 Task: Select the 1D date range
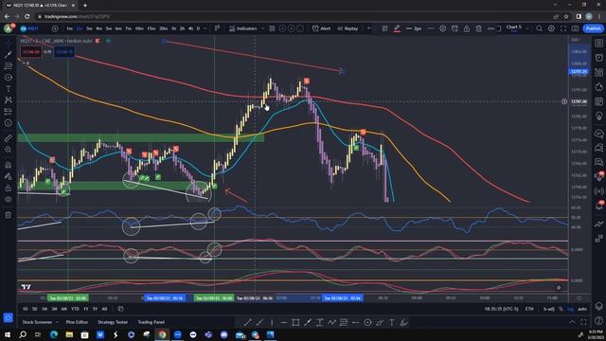[26, 309]
